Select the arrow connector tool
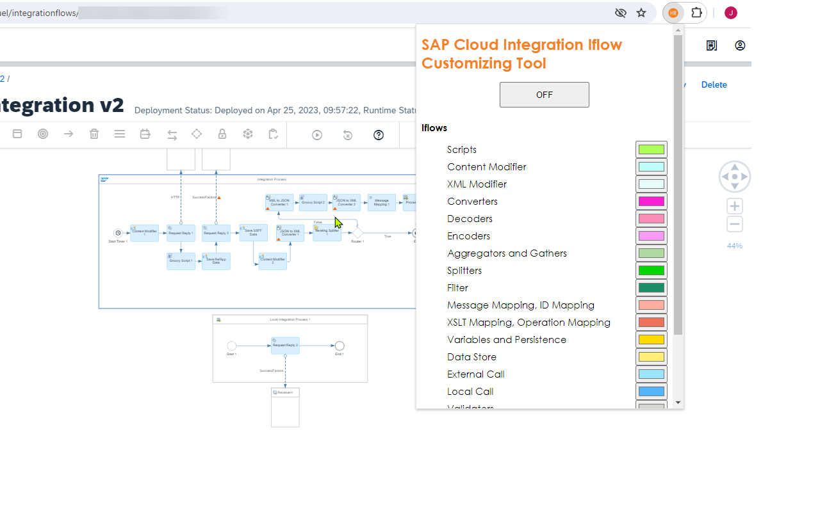The width and height of the screenshot is (820, 512). pyautogui.click(x=69, y=134)
